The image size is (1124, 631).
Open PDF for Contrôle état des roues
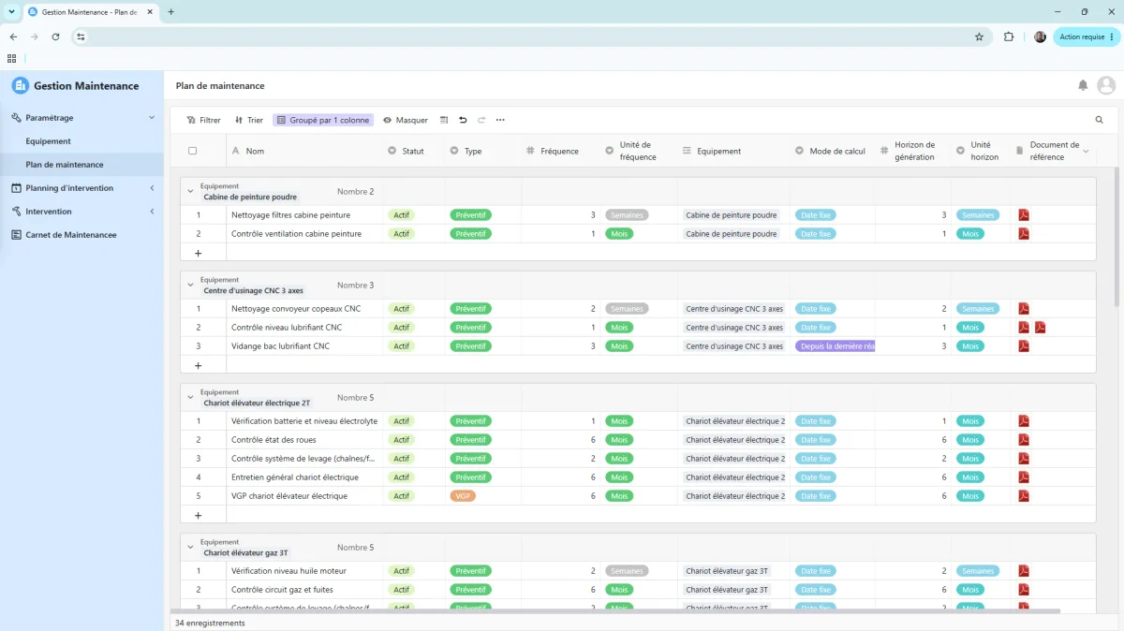pos(1024,440)
